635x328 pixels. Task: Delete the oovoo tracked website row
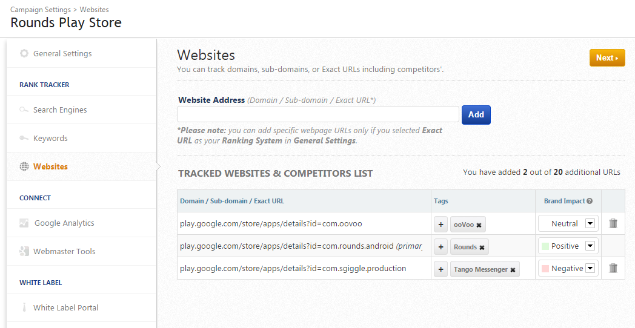pos(613,223)
